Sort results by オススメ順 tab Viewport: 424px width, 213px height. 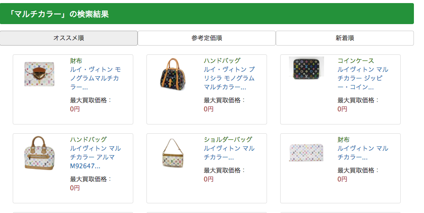tap(69, 38)
